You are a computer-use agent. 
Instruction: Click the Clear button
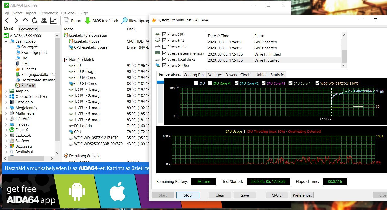click(x=220, y=195)
